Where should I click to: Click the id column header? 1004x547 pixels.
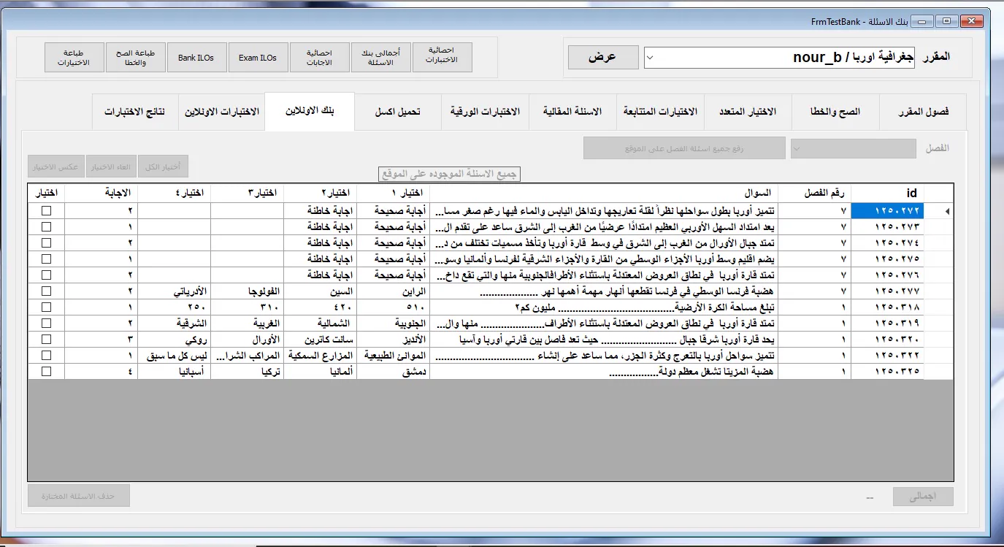(887, 193)
